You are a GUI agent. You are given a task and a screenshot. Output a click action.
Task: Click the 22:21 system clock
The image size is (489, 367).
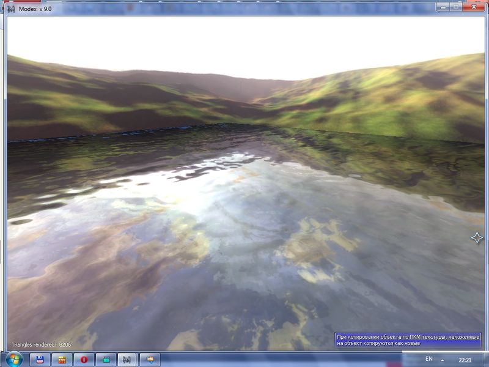pos(465,360)
